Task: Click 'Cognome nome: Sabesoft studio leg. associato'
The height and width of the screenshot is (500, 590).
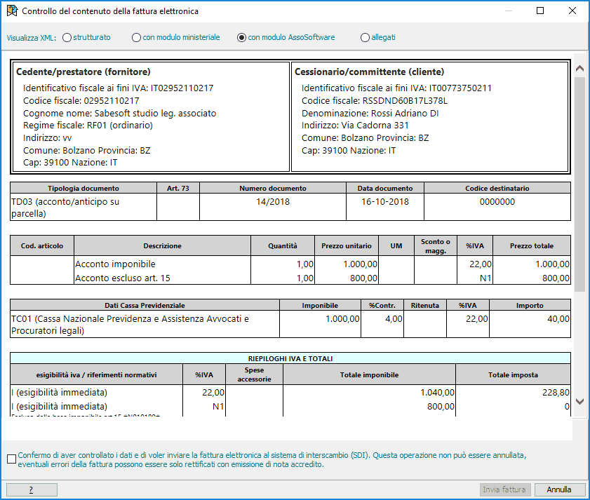Action: tap(120, 113)
